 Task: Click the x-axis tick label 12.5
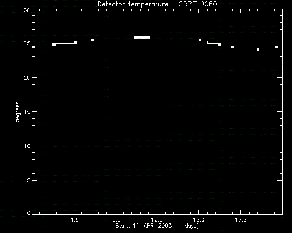[x=157, y=220]
